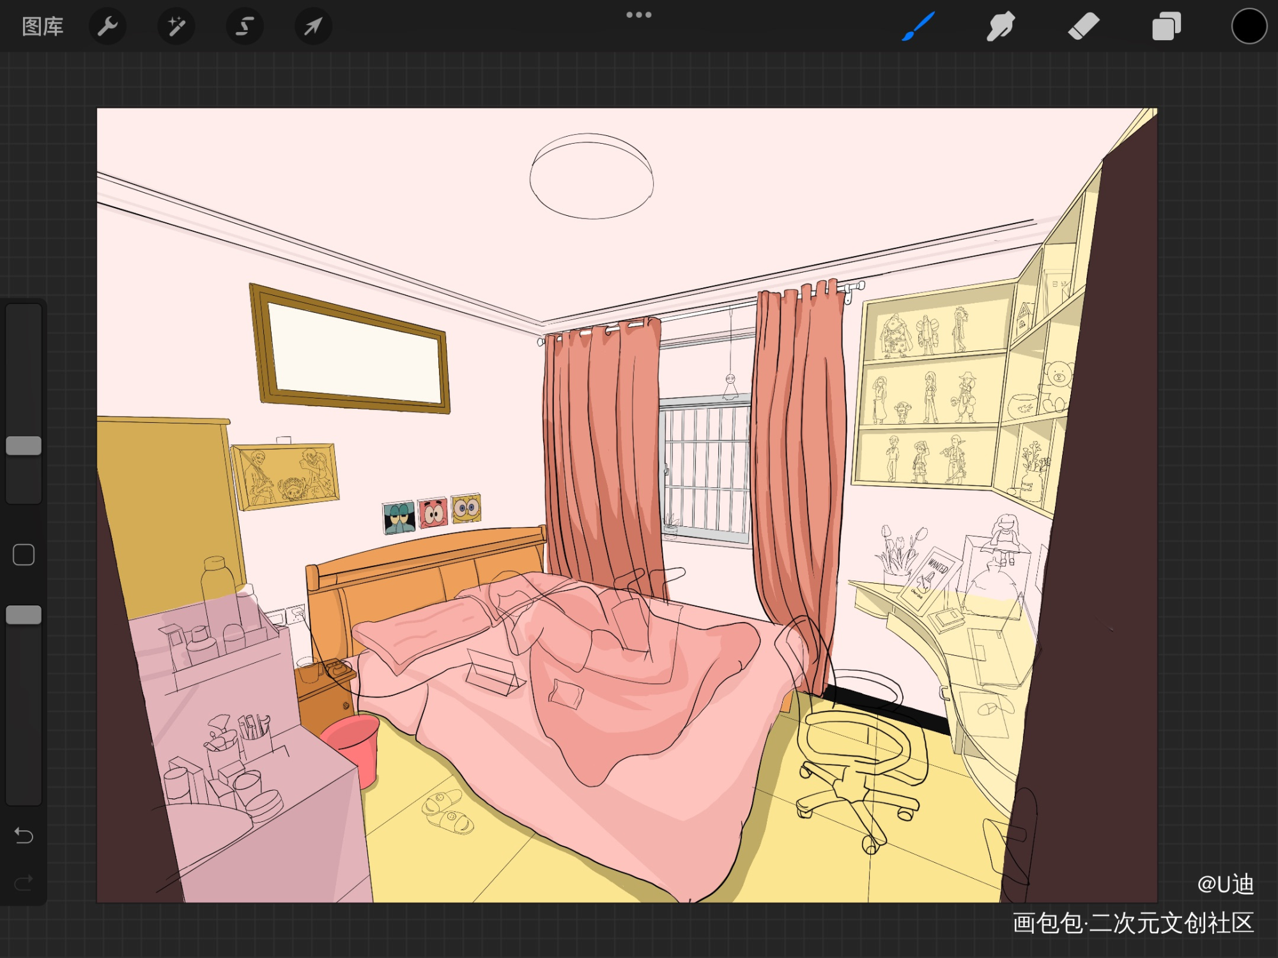This screenshot has width=1278, height=958.
Task: Activate the Transform arrow tool
Action: [313, 27]
